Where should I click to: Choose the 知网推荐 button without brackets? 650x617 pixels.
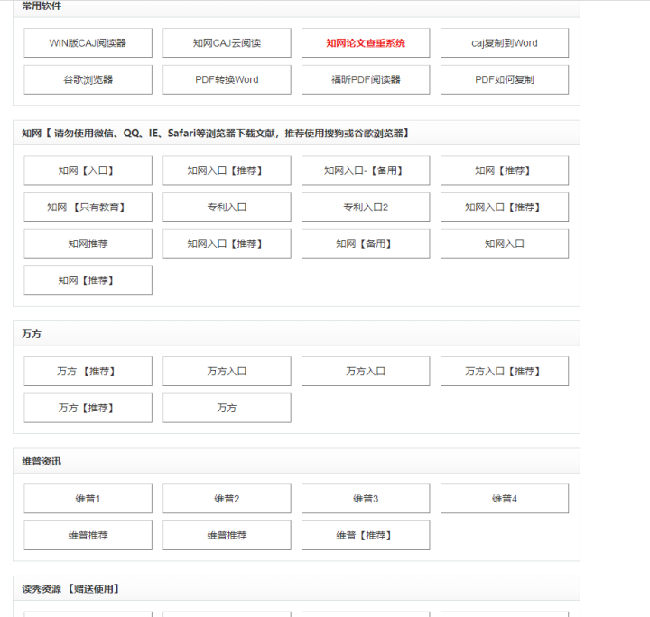tap(88, 244)
